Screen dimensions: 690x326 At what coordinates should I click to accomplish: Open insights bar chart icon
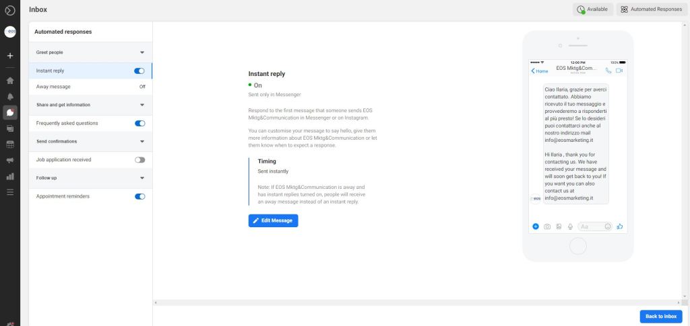[10, 177]
